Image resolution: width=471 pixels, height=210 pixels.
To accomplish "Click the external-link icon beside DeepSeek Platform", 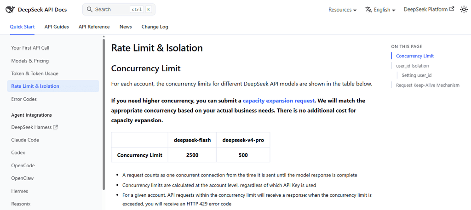I will pos(452,9).
